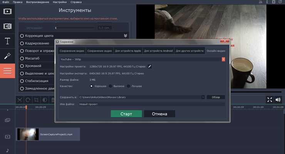Choose Высокое quality
Screen dimensions: 285x154
pos(110,86)
